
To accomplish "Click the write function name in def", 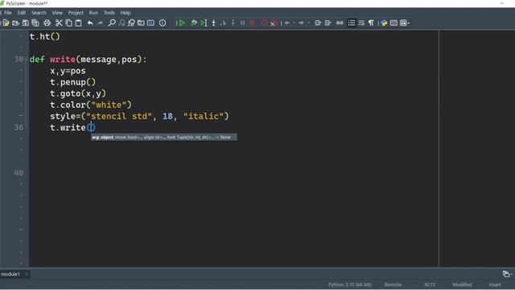I will (63, 59).
